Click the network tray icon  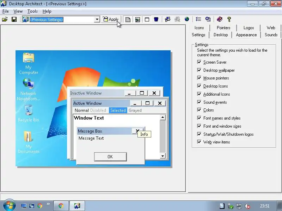click(x=239, y=206)
